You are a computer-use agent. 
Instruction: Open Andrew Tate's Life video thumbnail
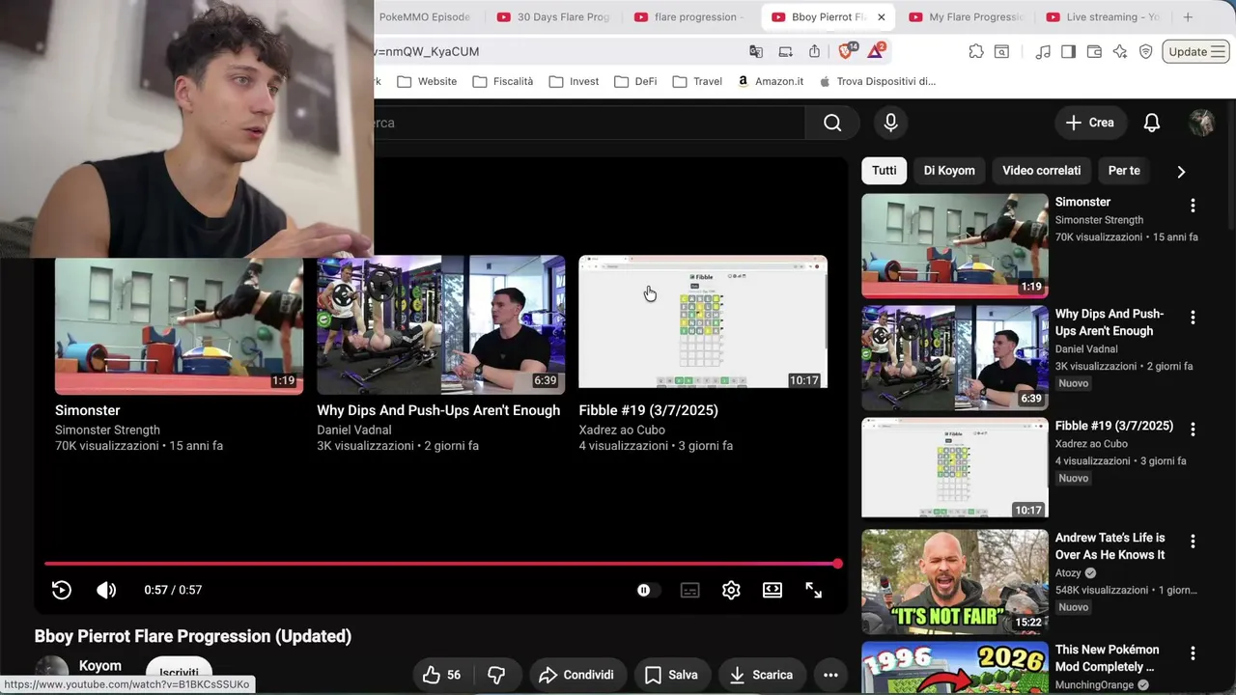pos(955,581)
